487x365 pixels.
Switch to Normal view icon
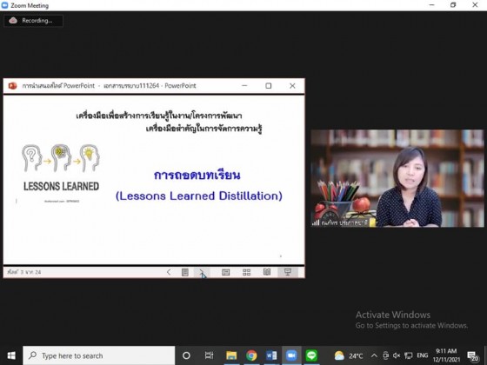(226, 272)
